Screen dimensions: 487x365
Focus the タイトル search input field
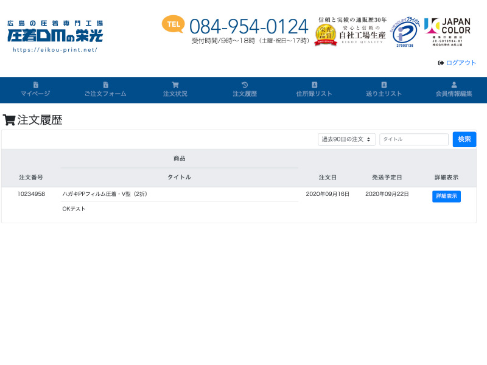414,139
